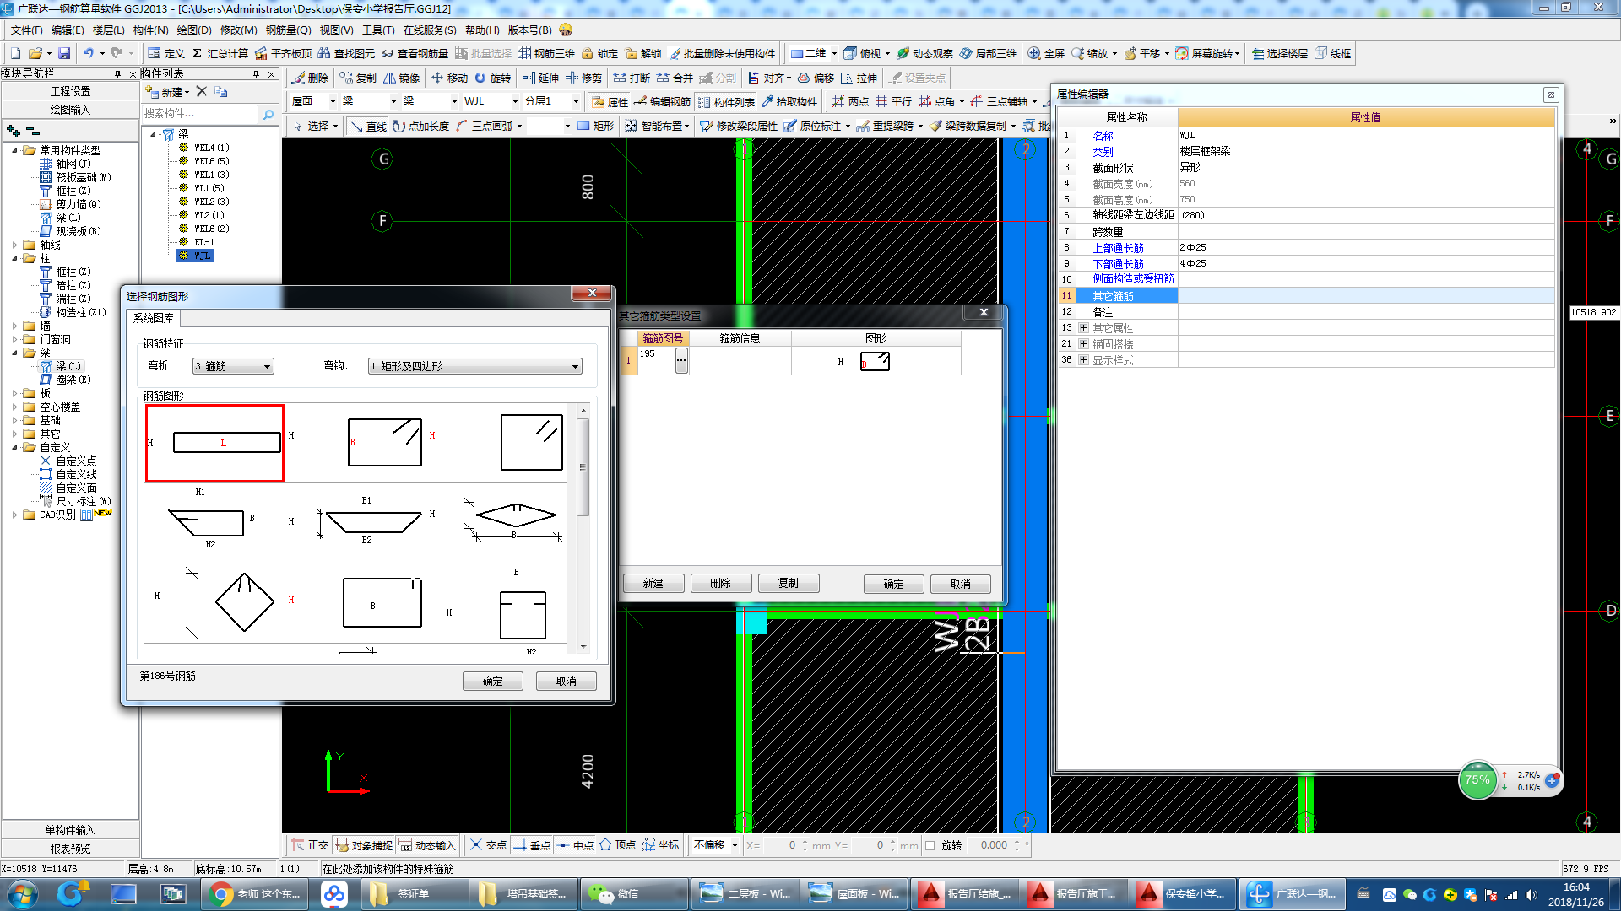Click 取消 in 选择钢筋图形 dialog
The image size is (1621, 911).
click(567, 681)
